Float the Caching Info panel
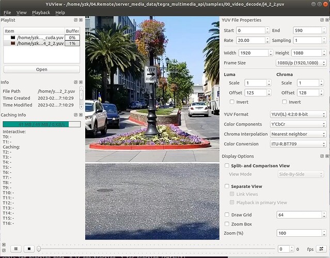Screen dimensions: 330x258 (x=76, y=115)
